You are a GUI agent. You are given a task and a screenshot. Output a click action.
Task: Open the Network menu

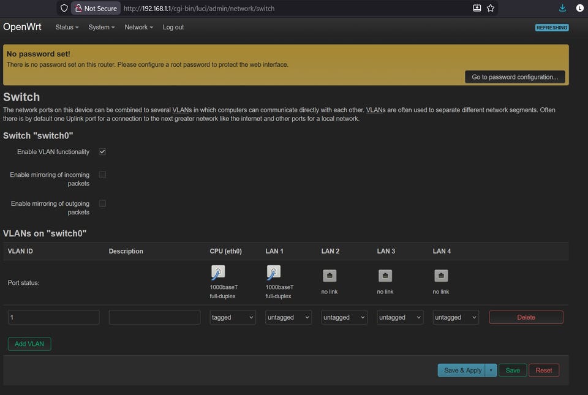138,28
